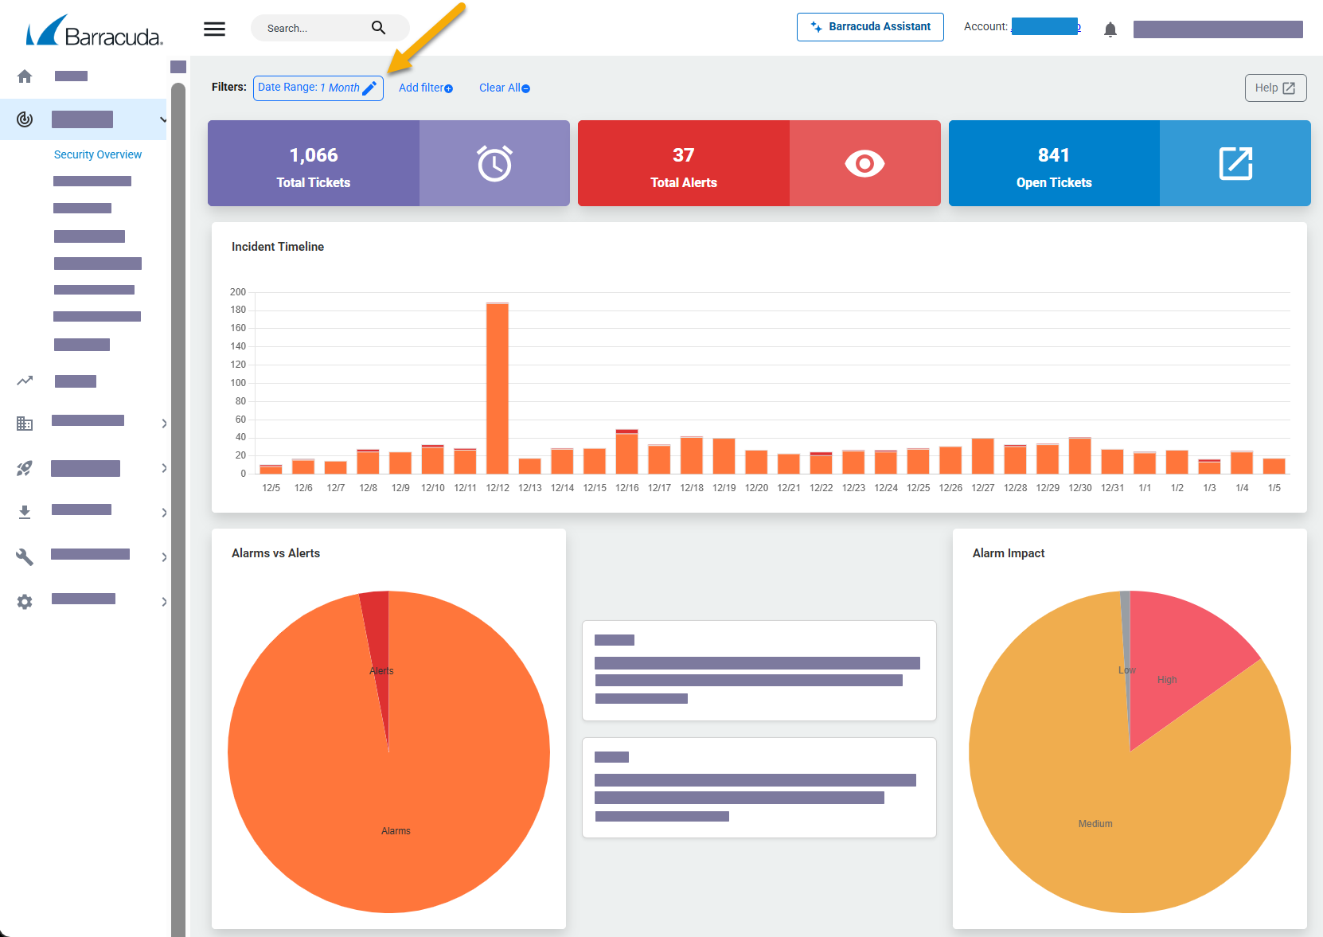Edit the Date Range filter with pencil icon

370,88
